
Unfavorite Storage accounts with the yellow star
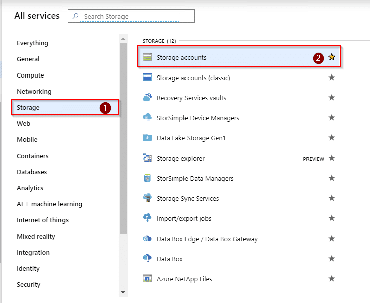332,57
